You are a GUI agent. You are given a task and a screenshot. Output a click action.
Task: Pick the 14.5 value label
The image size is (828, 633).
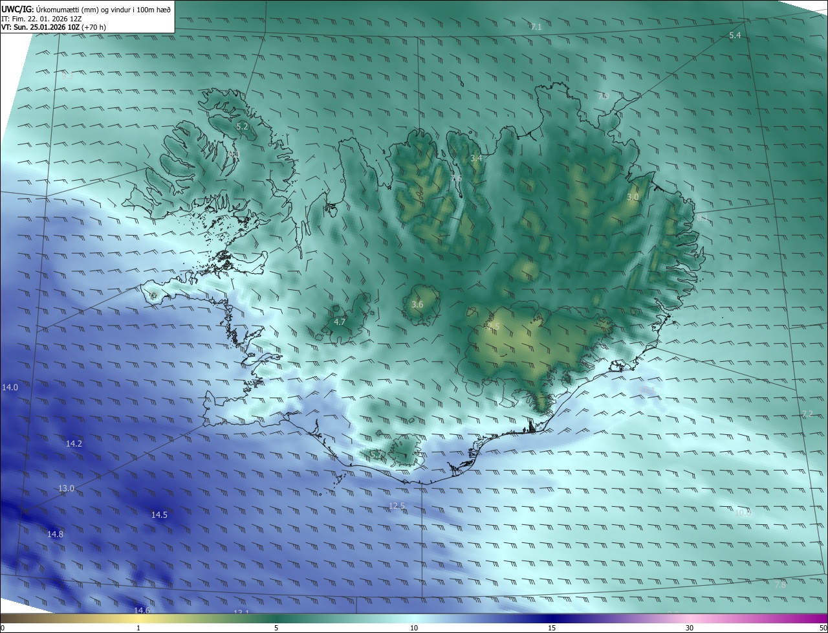159,515
